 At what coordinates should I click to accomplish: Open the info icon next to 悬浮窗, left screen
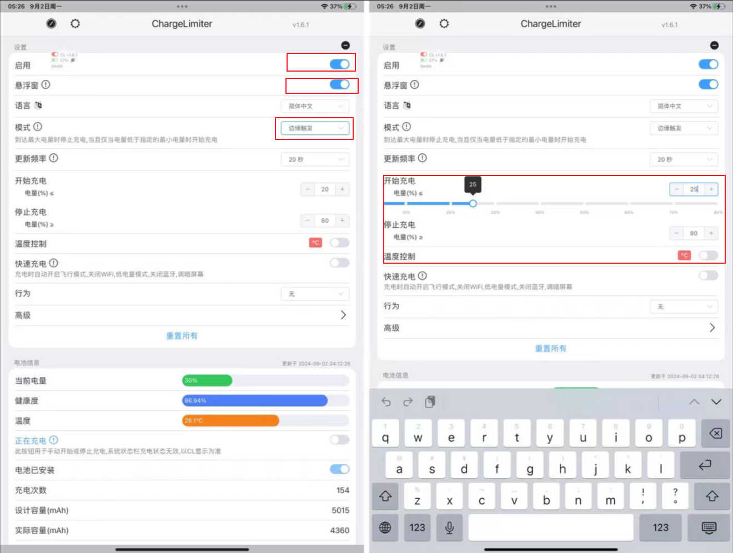click(46, 84)
